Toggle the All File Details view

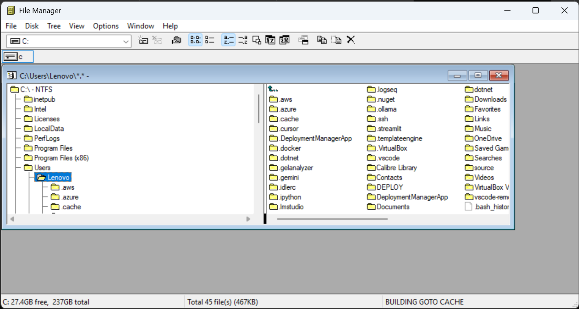tap(195, 39)
